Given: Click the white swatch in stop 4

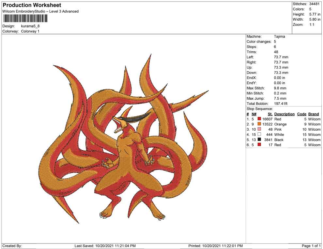Looking at the screenshot, I should 259,134.
